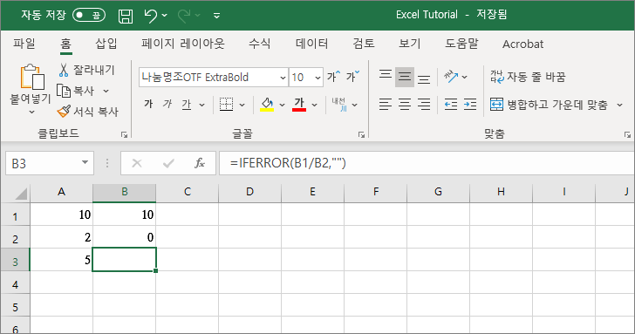Image resolution: width=635 pixels, height=334 pixels.
Task: Toggle center text horizontally
Action: [405, 105]
